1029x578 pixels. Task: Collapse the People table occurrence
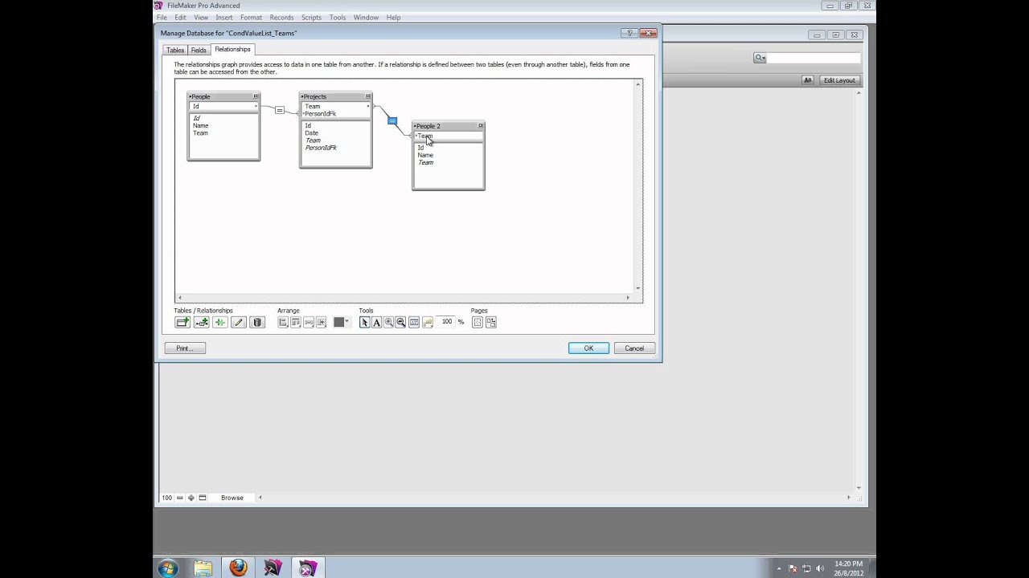(x=256, y=96)
